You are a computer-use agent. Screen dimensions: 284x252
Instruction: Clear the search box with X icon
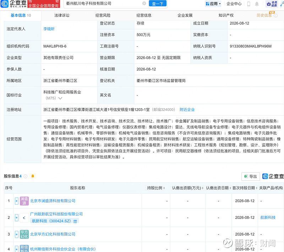(144, 3)
